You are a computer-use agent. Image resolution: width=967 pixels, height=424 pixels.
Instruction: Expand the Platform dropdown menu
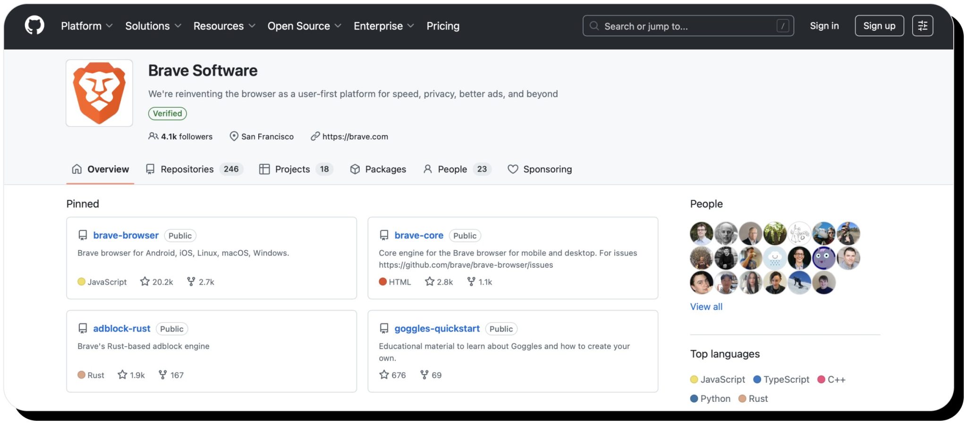coord(87,26)
